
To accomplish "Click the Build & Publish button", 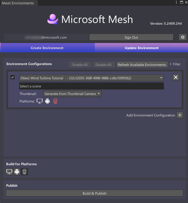I will point(95,193).
